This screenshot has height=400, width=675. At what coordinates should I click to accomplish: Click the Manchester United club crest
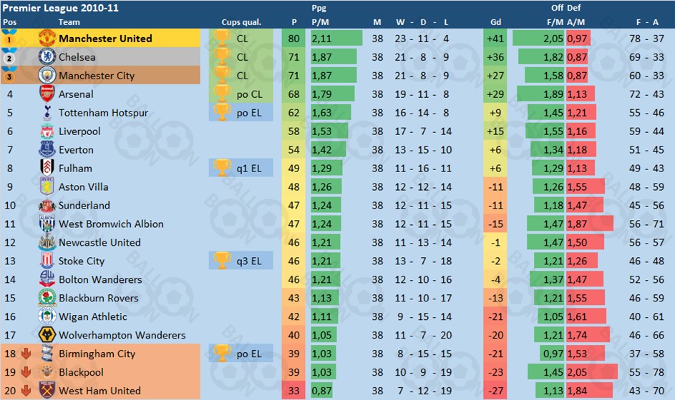(x=47, y=39)
